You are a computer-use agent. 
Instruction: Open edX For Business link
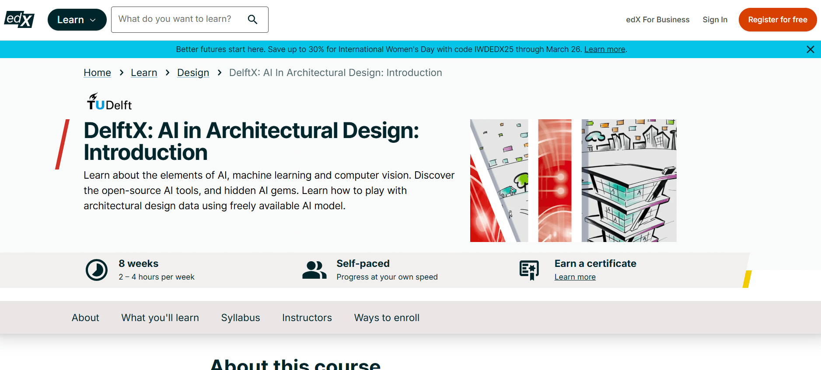(x=657, y=20)
